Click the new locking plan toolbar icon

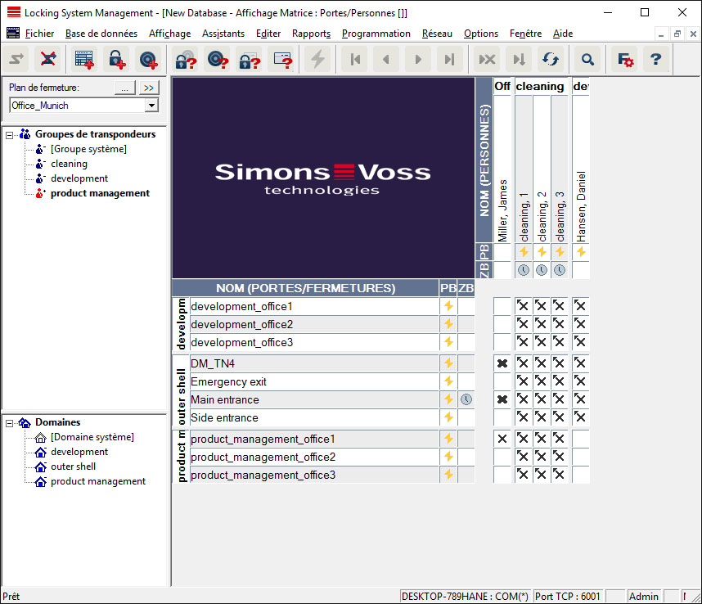coord(83,59)
